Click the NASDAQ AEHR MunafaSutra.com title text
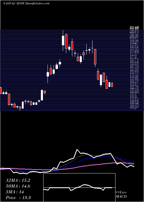This screenshot has width=144, height=202. 26,3
